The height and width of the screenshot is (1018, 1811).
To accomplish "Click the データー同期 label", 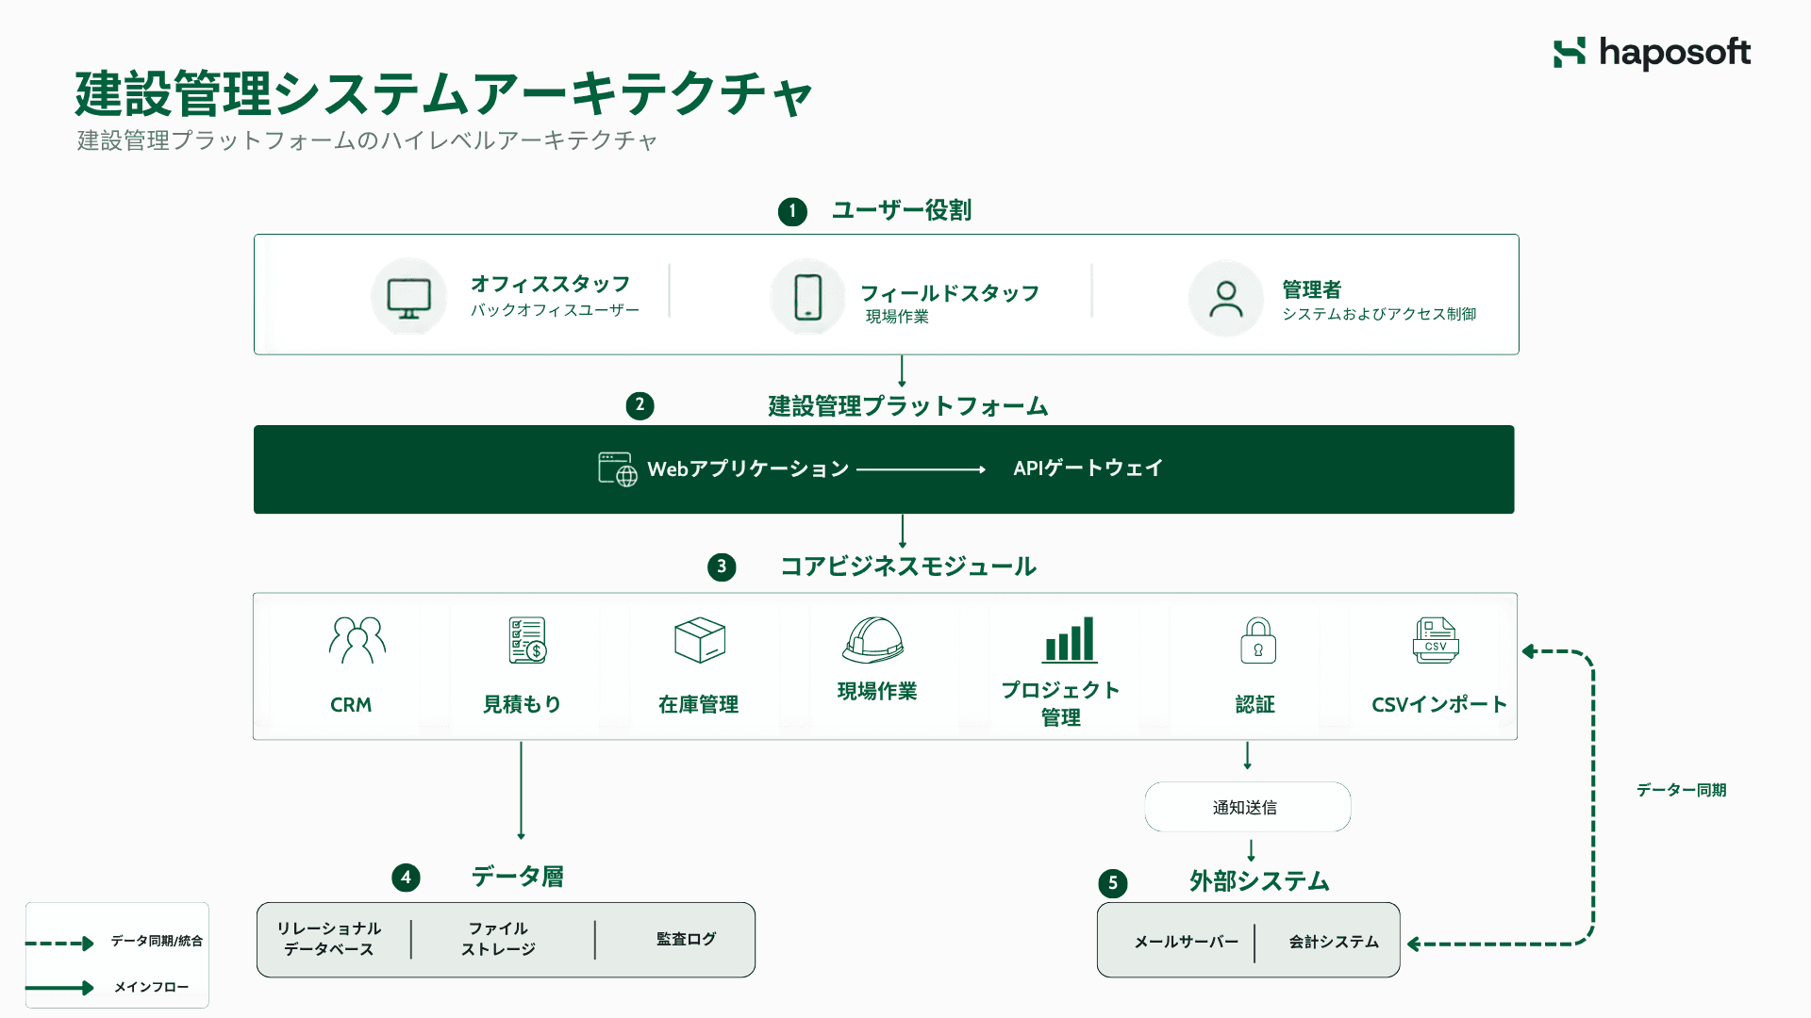I will click(1682, 790).
